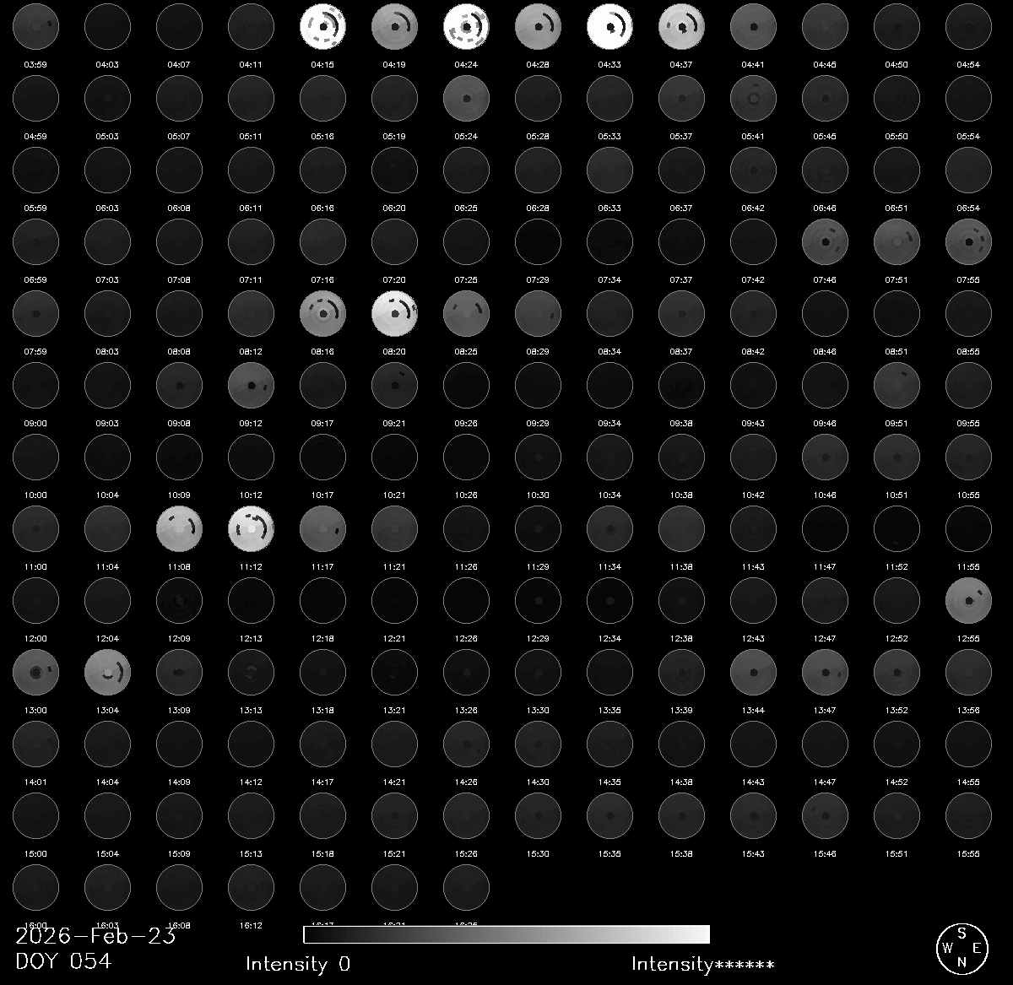Click the 'Intensity******' maximum label
The height and width of the screenshot is (985, 1013).
click(x=702, y=964)
